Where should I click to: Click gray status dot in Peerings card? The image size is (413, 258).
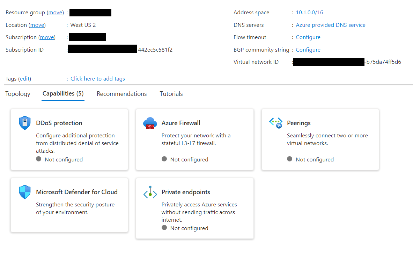[x=290, y=159]
